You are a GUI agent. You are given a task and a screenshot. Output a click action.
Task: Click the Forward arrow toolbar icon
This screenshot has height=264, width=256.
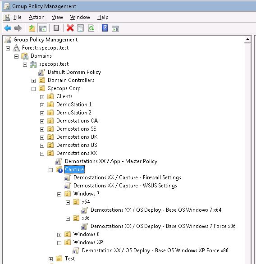point(18,28)
